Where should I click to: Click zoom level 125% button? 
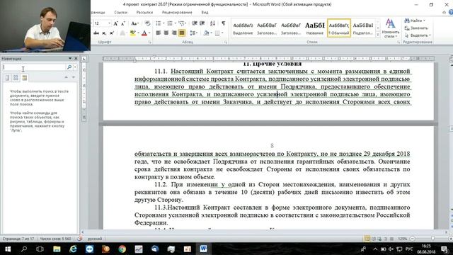[x=402, y=239]
